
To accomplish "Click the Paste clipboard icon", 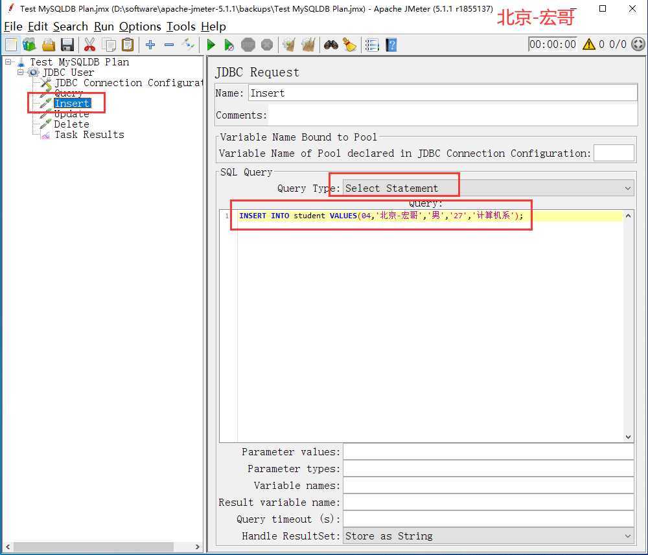I will pos(128,45).
